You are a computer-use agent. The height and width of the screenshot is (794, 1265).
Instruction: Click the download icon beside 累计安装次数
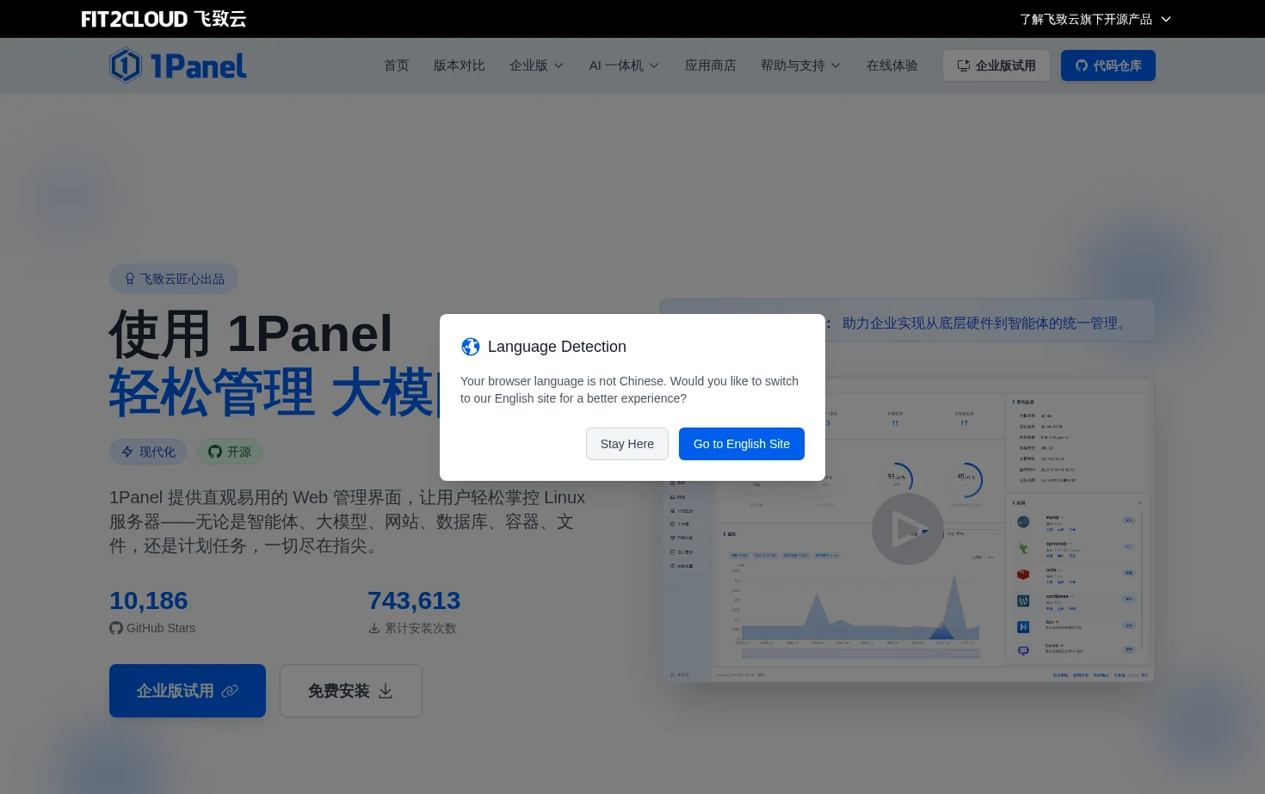374,628
